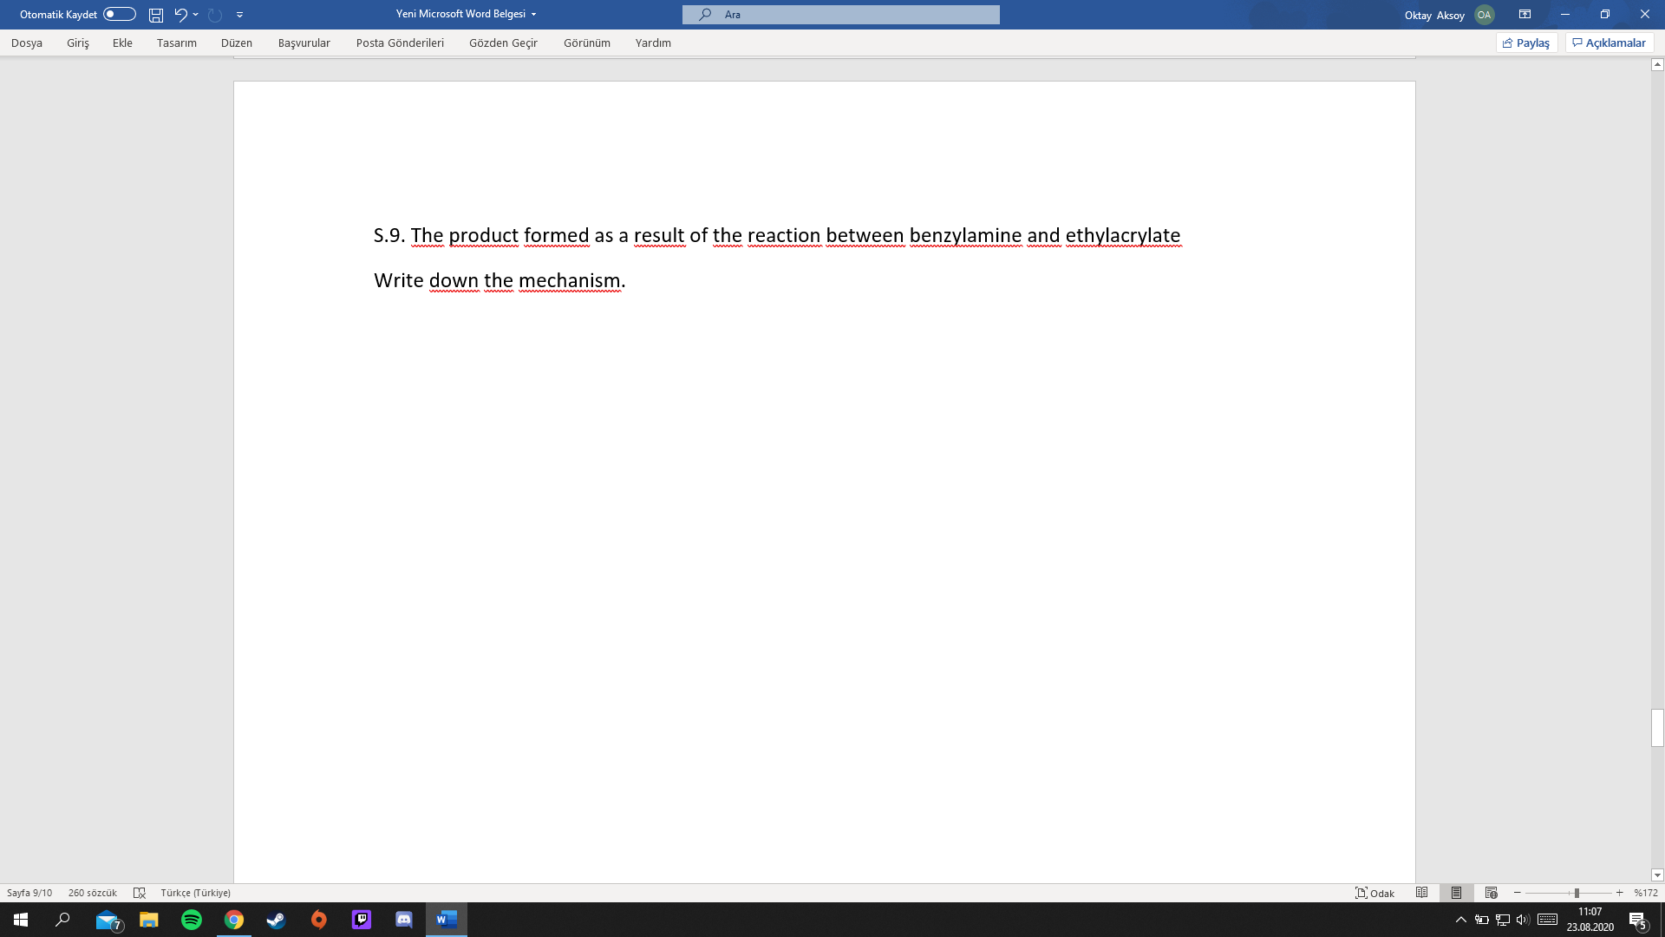Image resolution: width=1665 pixels, height=937 pixels.
Task: Expand the Undo history dropdown arrow
Action: click(196, 15)
